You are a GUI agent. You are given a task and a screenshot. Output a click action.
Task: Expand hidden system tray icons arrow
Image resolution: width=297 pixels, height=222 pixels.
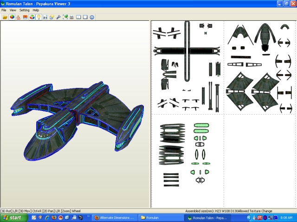pos(249,218)
